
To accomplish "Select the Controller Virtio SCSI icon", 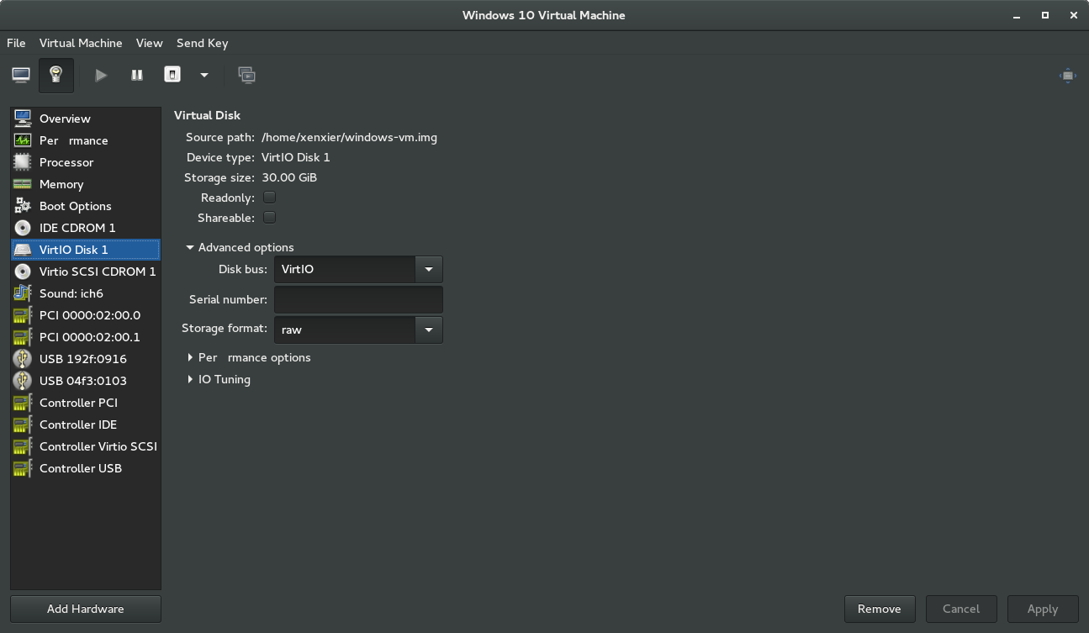I will point(23,446).
